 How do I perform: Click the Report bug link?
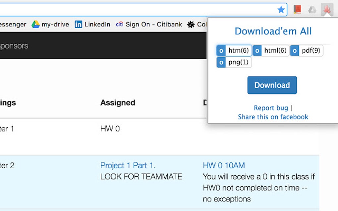click(271, 108)
